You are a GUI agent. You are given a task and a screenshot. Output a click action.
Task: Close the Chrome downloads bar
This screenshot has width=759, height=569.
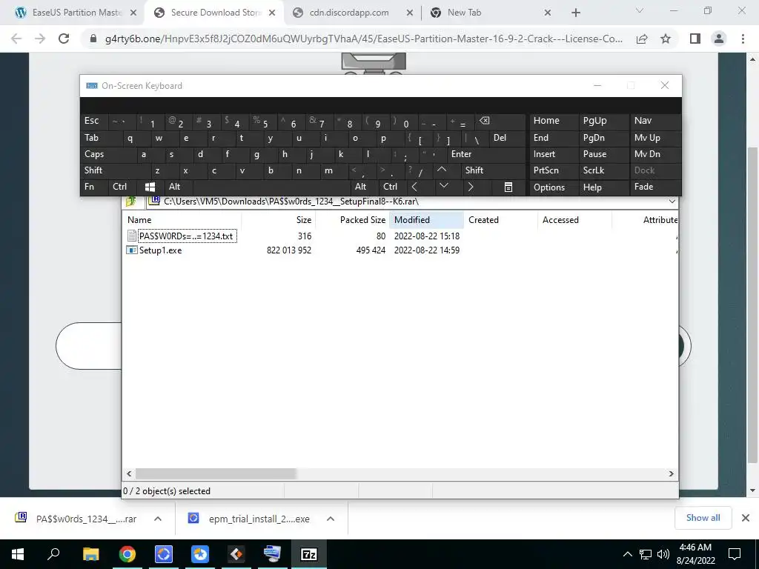746,518
